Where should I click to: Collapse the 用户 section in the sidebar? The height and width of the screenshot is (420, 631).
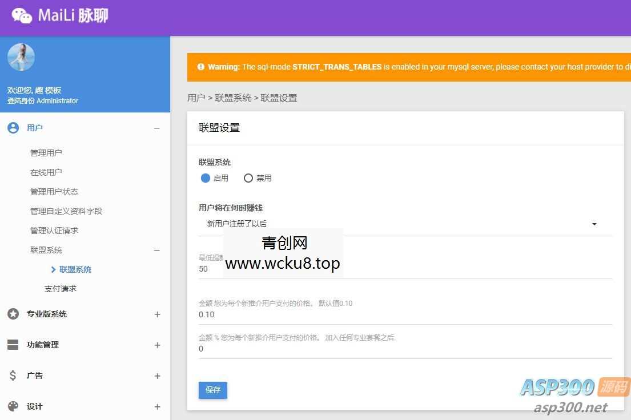[x=157, y=128]
